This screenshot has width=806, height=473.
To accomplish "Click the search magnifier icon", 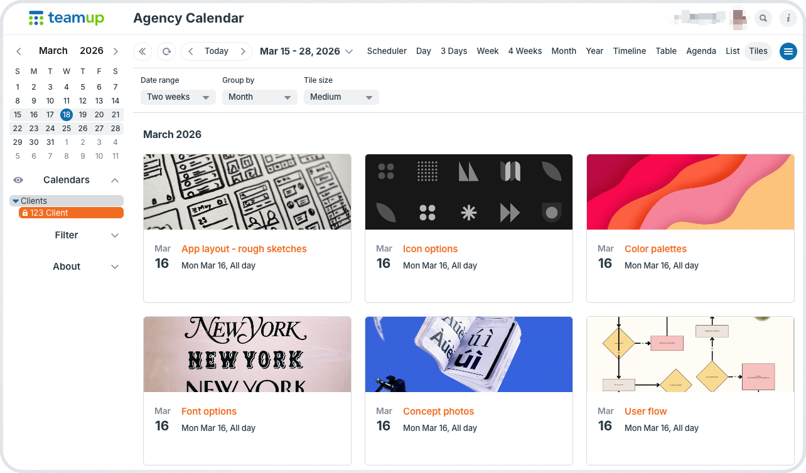I will click(x=763, y=19).
